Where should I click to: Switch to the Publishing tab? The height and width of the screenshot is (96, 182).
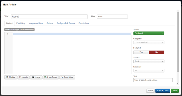21,23
